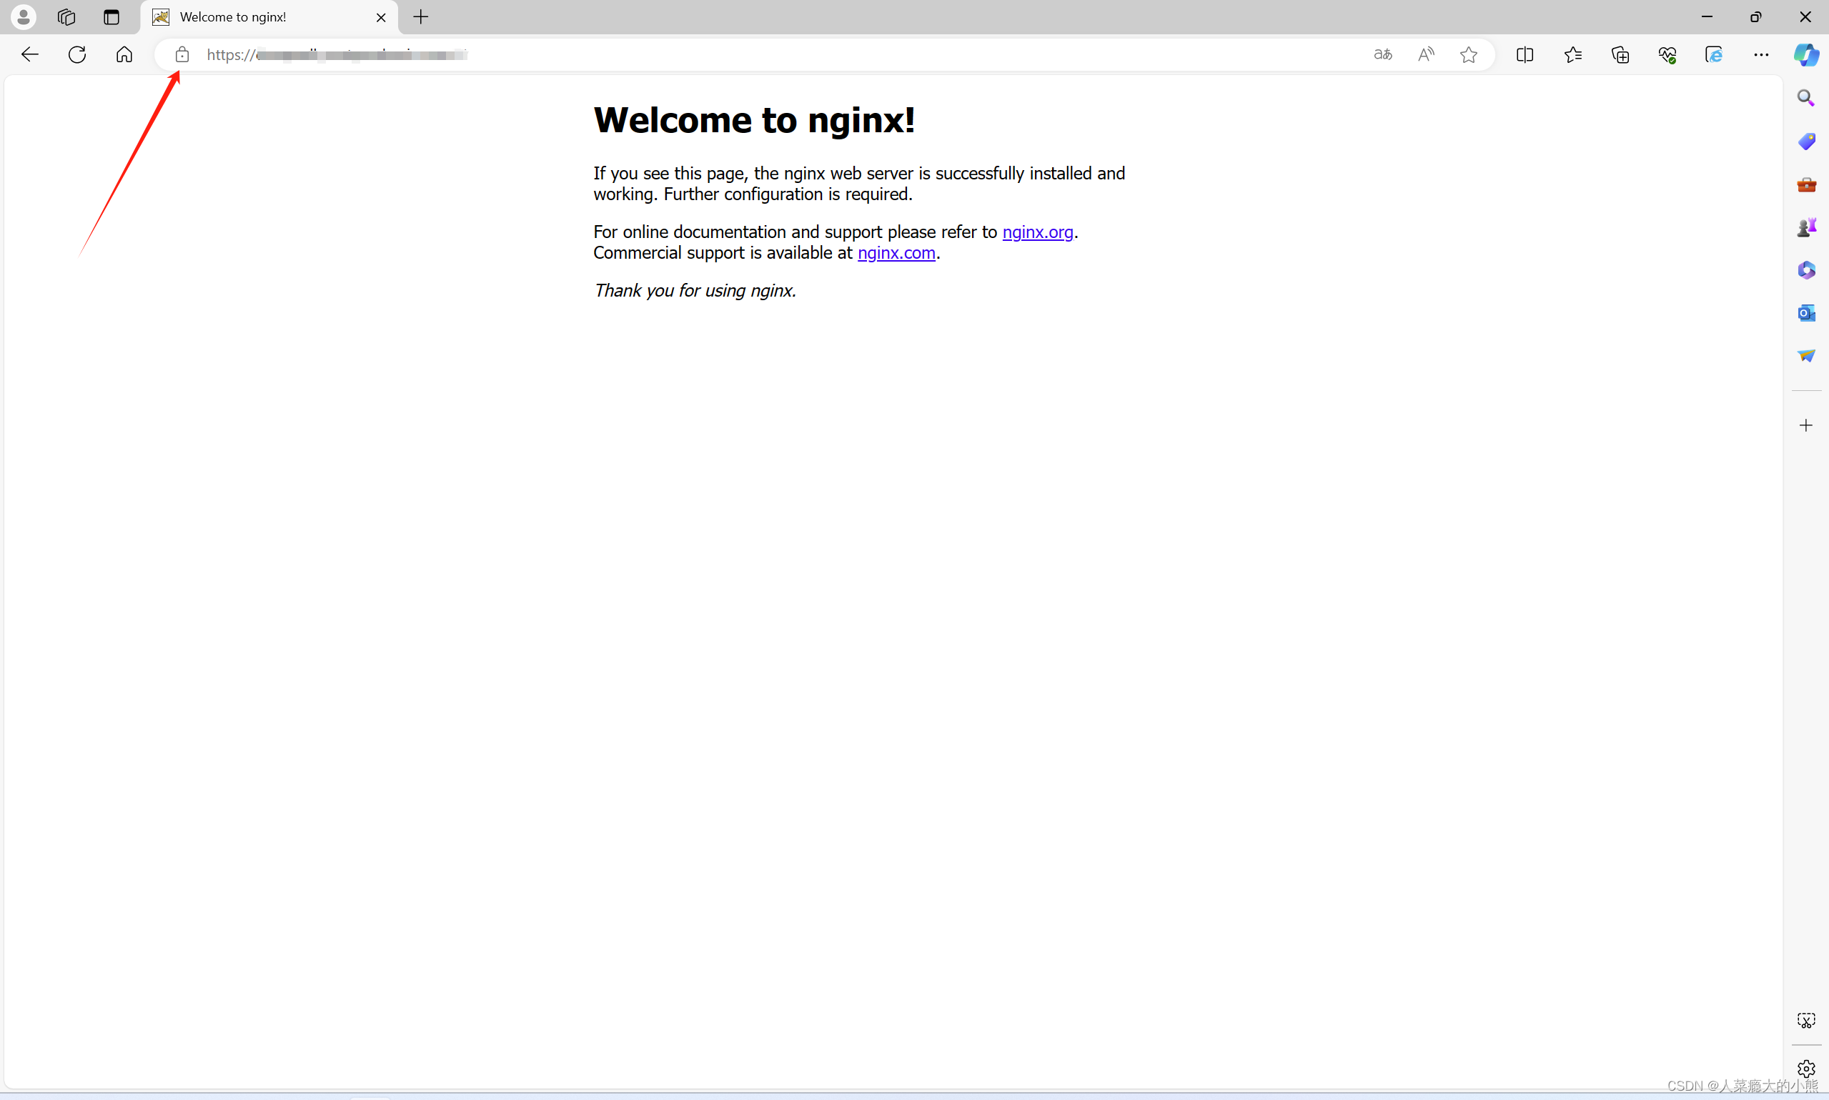Open the translate page icon

[1383, 54]
